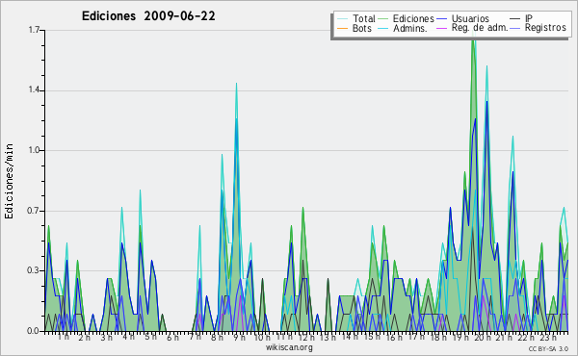Click the '3 h' x-axis label
This screenshot has height=356, width=578.
(107, 338)
